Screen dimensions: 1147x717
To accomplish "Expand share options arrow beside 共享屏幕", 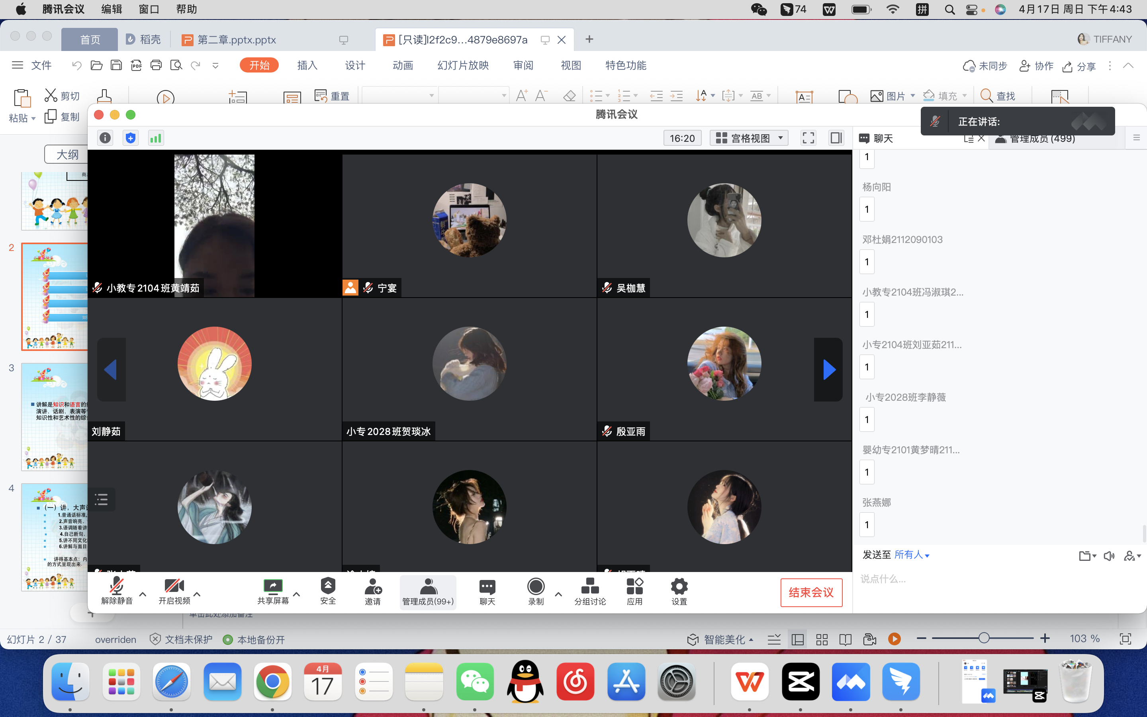I will tap(297, 594).
